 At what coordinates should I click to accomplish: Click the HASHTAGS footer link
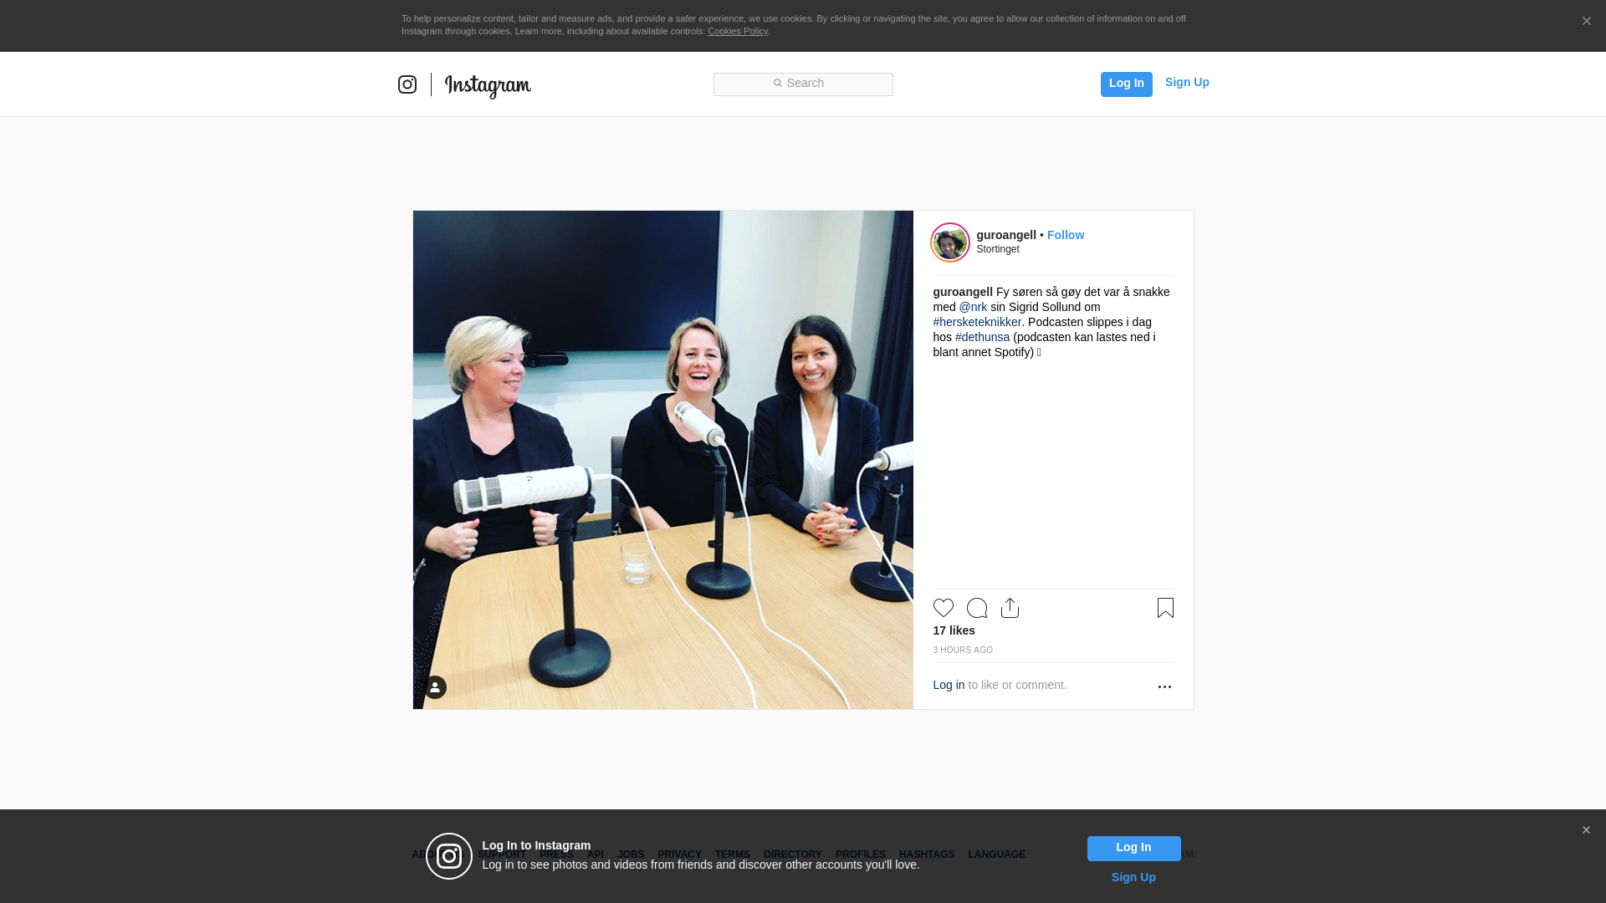926,855
